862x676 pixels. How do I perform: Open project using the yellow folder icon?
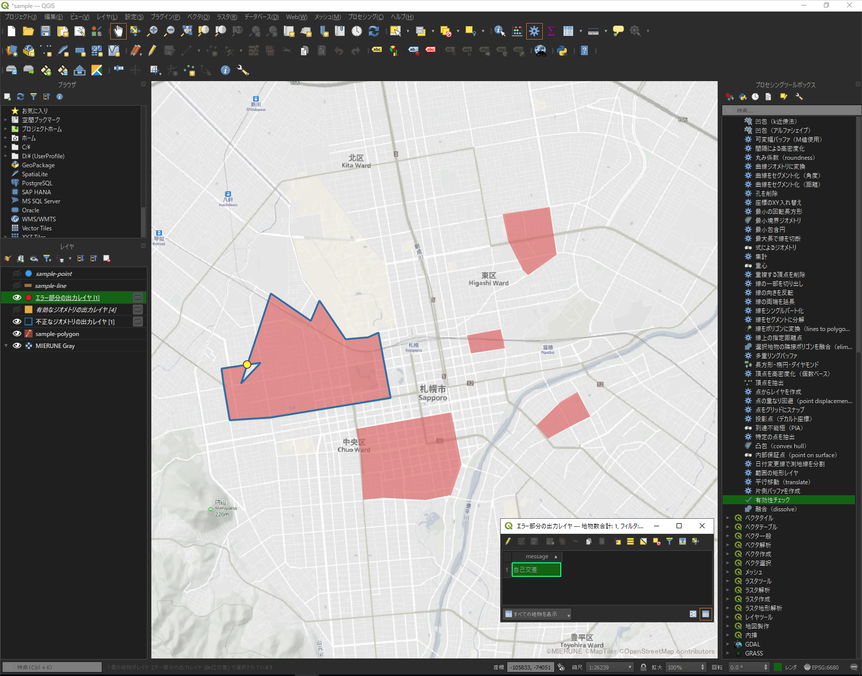[29, 31]
